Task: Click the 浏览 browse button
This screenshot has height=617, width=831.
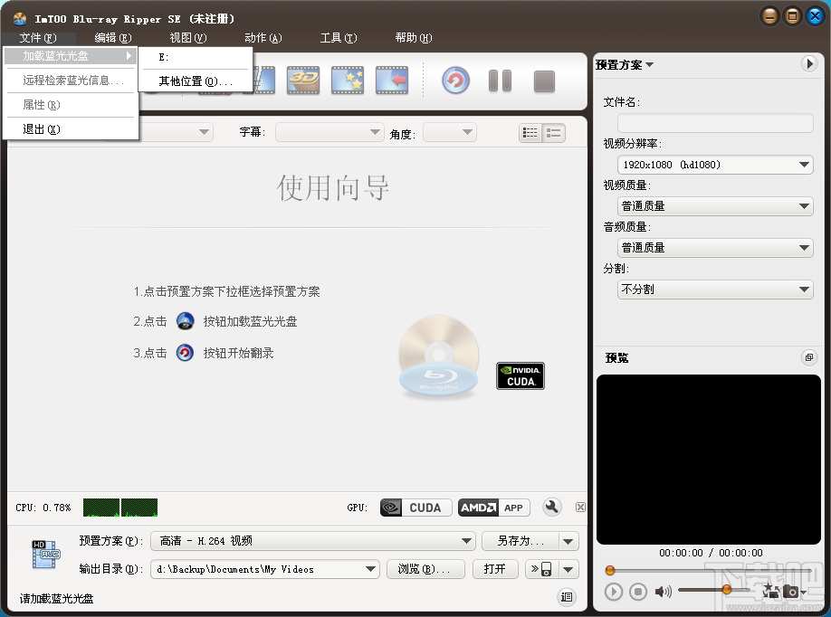Action: tap(425, 568)
